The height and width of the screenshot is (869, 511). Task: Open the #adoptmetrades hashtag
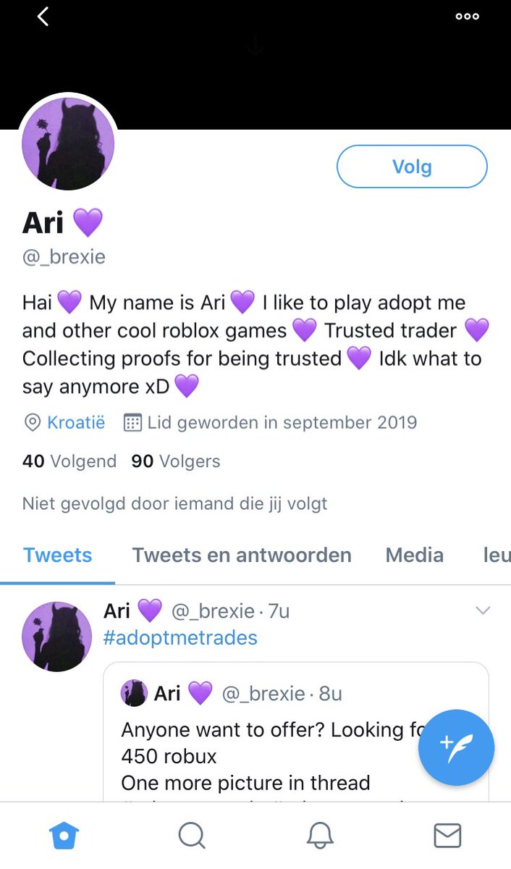[180, 638]
